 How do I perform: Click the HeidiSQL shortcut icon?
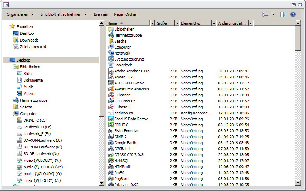pos(111,161)
